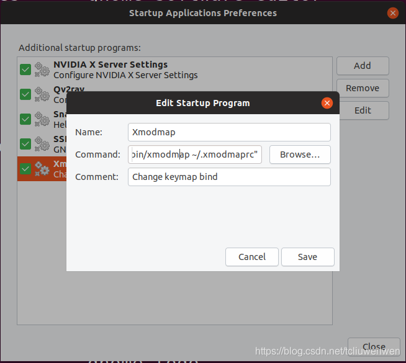
Task: Select the Qv2ray startup entry name
Action: (69, 89)
